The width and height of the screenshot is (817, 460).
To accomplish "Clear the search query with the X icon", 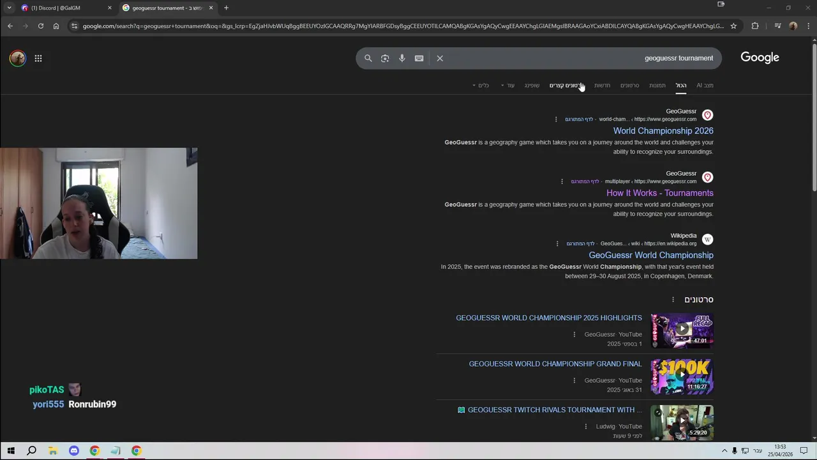I will pos(440,58).
